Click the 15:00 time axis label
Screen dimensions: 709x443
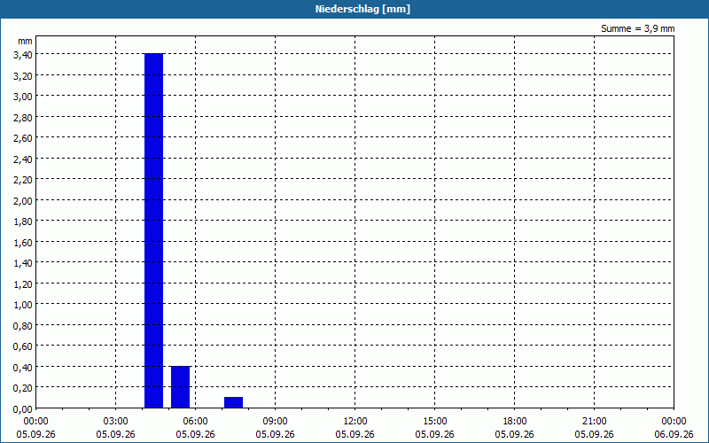[435, 422]
